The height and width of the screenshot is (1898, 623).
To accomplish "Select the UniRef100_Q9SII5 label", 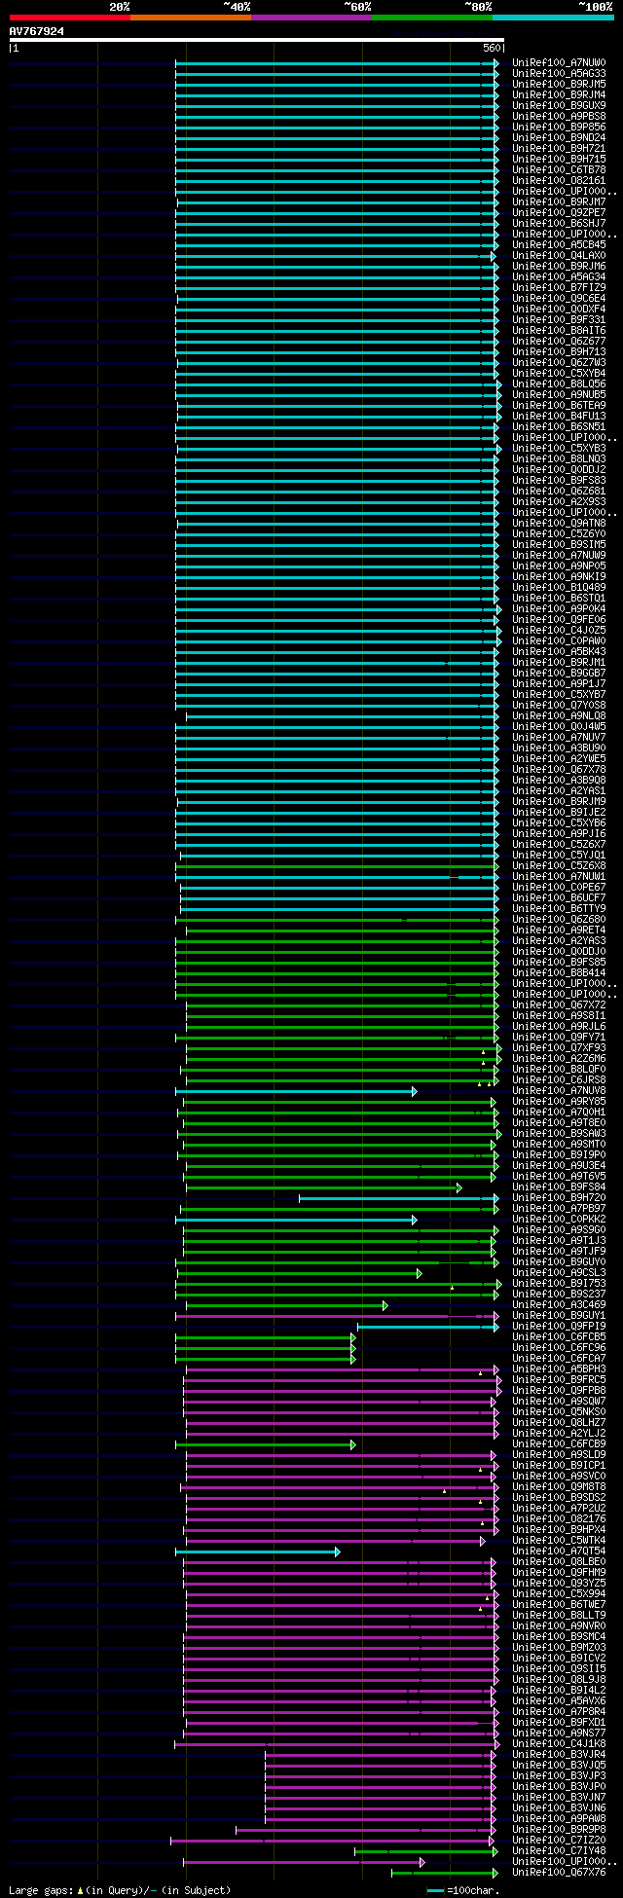I will click(x=559, y=1668).
